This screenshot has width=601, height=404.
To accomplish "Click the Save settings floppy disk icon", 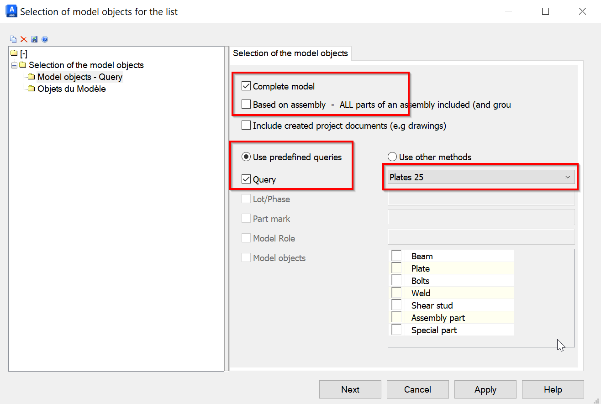I will [34, 39].
